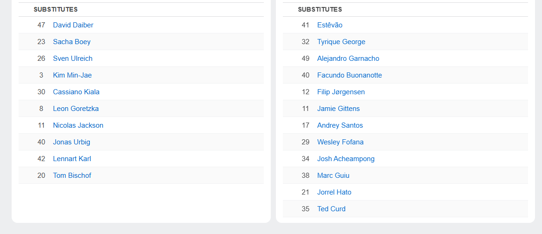Viewport: 542px width, 234px height.
Task: Open the Jamie Gittens link
Action: 338,109
